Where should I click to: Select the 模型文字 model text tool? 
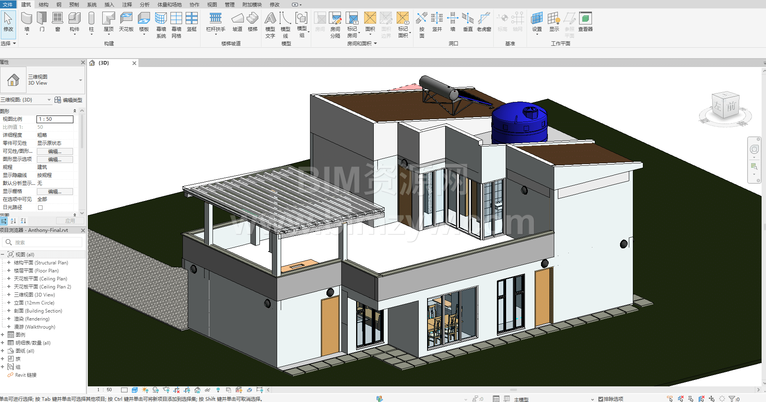(x=270, y=24)
